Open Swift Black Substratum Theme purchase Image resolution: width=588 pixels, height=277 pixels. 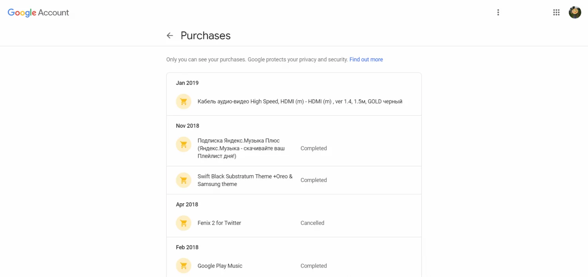[245, 180]
